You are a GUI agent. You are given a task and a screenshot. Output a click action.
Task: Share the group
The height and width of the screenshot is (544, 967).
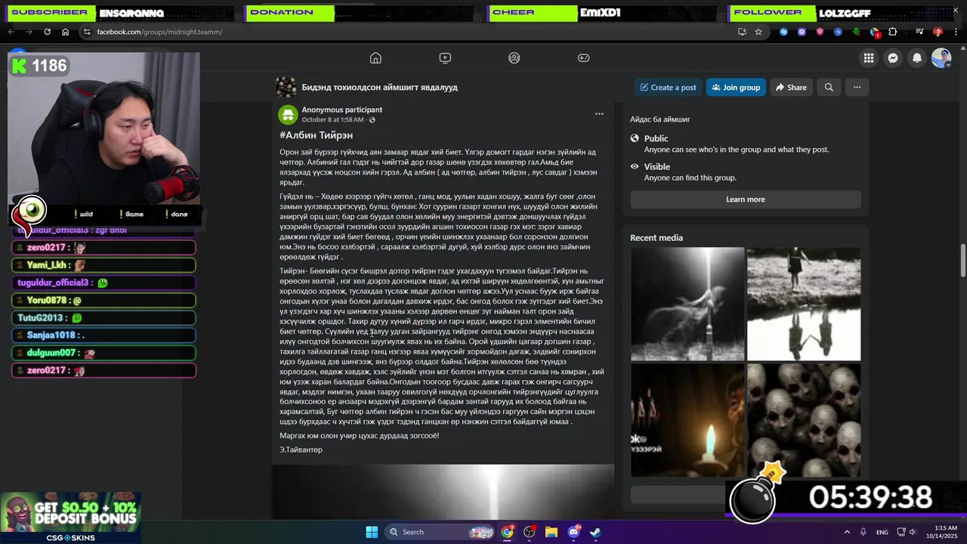(791, 88)
